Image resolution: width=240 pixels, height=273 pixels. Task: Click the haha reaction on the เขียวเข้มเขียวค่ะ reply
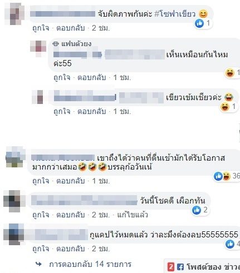click(224, 107)
